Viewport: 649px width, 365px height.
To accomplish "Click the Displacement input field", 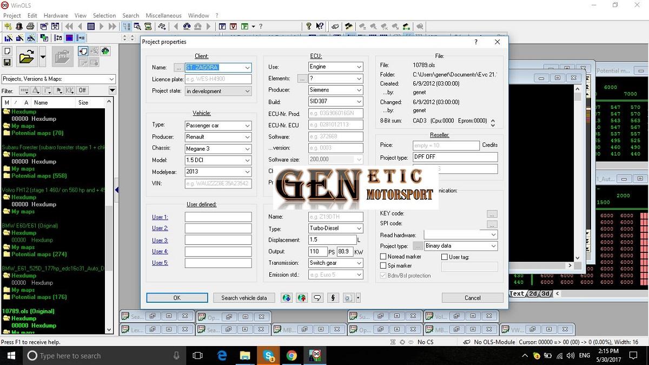I will 332,240.
